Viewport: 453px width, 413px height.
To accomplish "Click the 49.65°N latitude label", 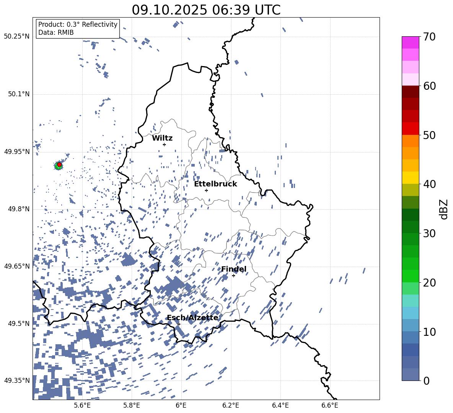I will 16,266.
